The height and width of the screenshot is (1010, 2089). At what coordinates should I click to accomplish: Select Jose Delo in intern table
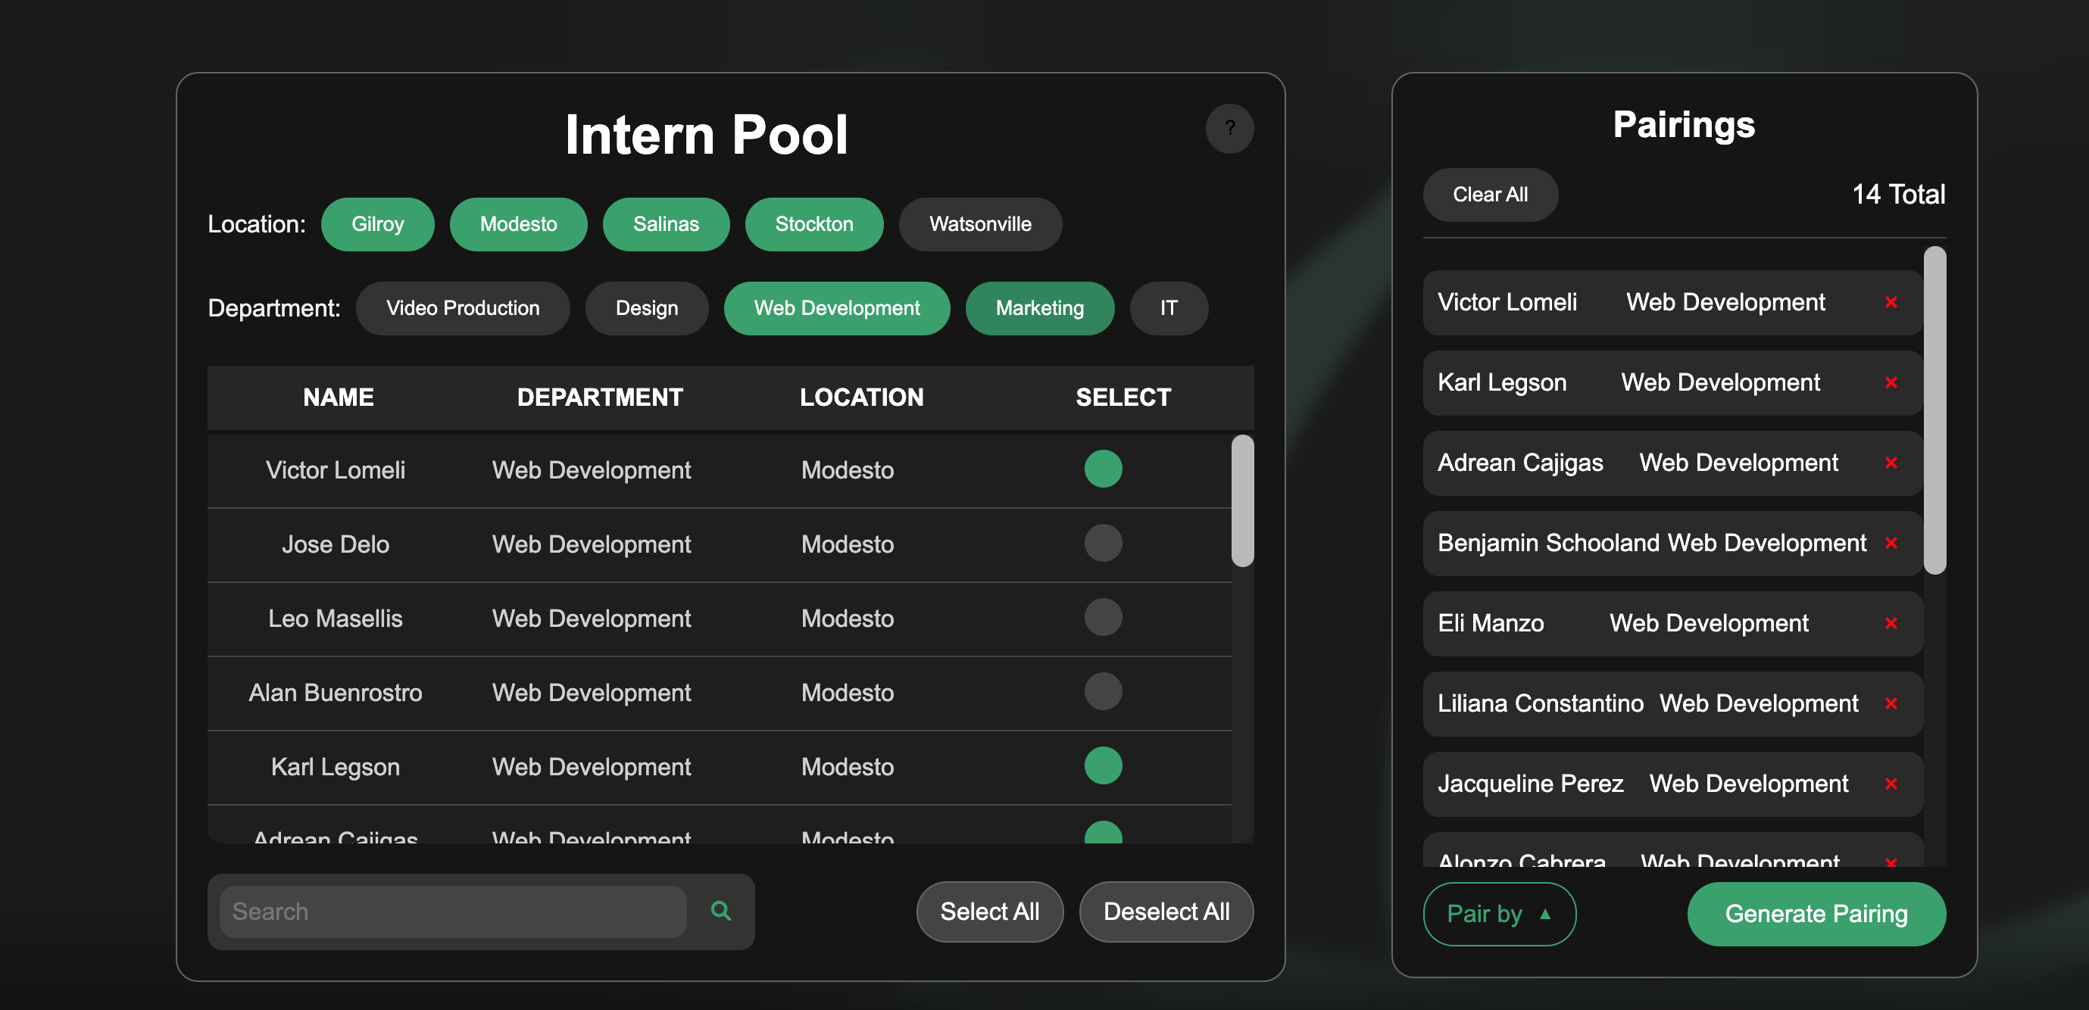[1102, 543]
